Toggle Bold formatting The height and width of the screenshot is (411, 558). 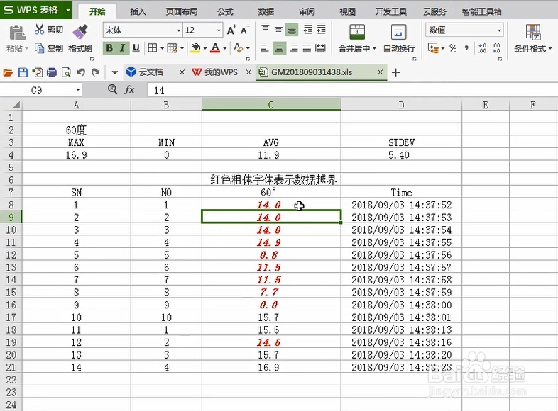pyautogui.click(x=109, y=48)
